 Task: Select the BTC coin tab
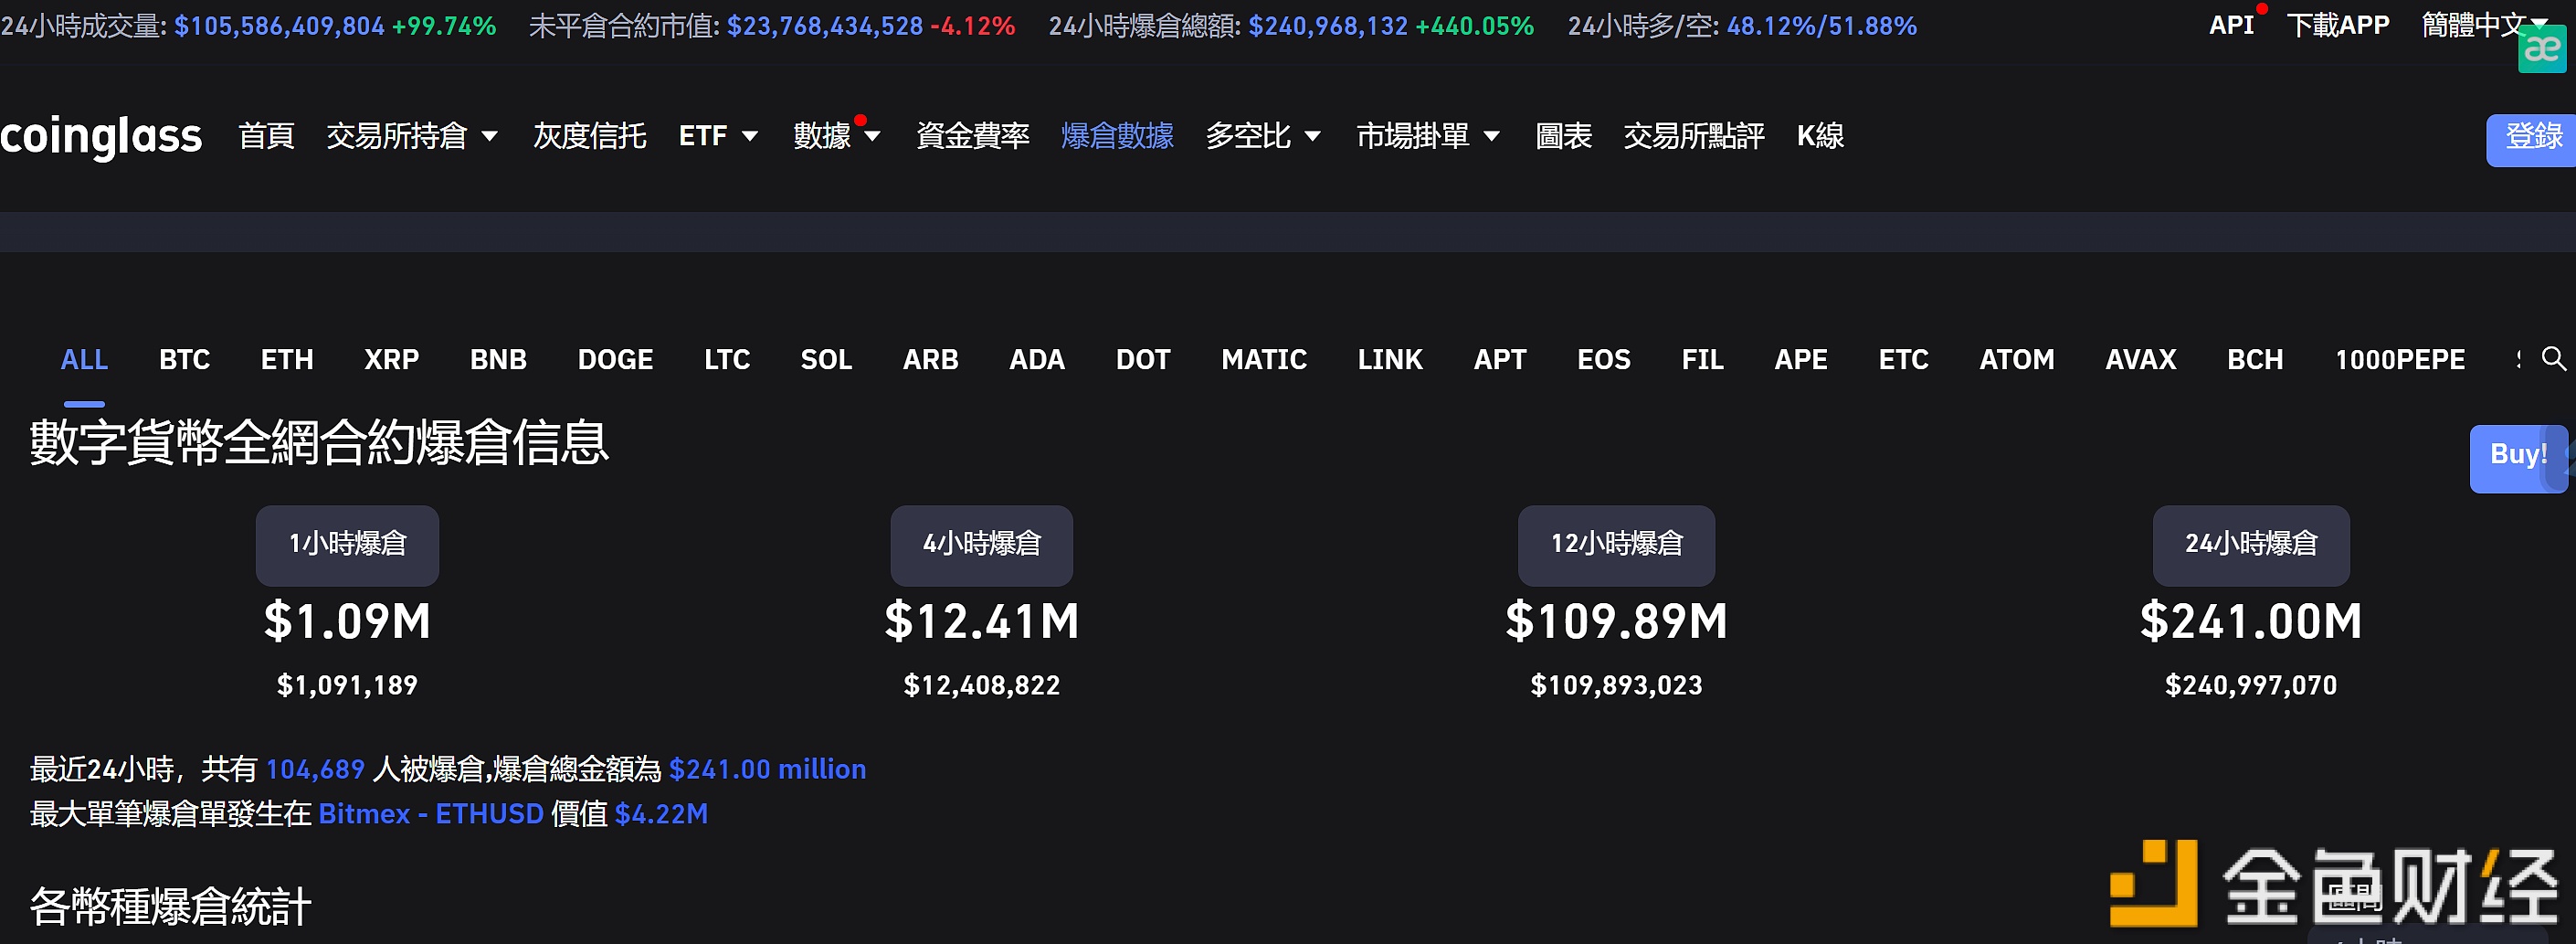pos(184,360)
